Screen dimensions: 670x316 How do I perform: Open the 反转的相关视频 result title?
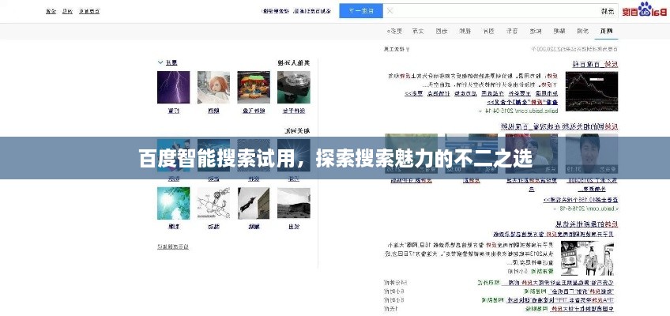click(559, 126)
